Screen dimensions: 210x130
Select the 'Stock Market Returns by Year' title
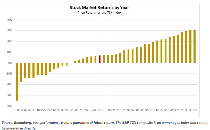[99, 7]
